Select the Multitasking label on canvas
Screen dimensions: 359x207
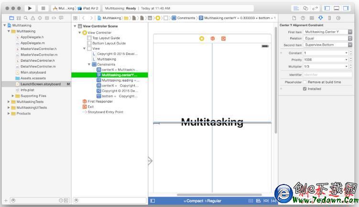click(212, 122)
